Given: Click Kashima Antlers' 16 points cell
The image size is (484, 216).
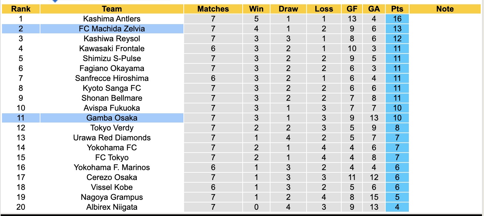Looking at the screenshot, I should [x=397, y=19].
